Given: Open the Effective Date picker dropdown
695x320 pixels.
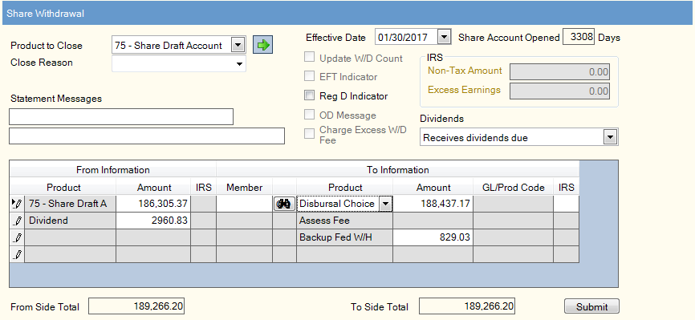Looking at the screenshot, I should [x=444, y=37].
